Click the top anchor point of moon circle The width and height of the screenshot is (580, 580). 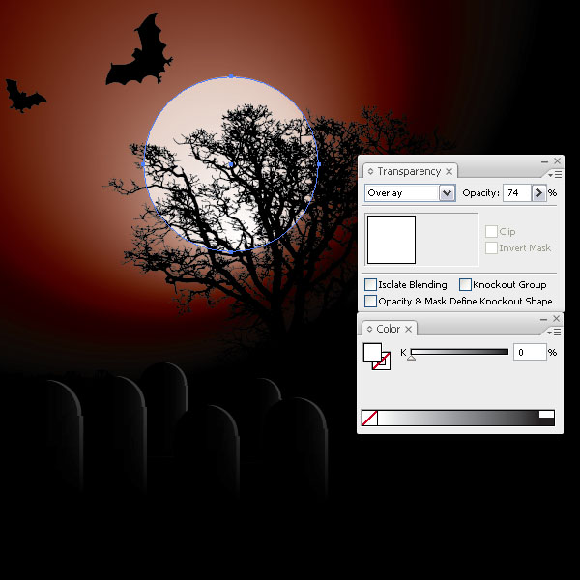click(231, 76)
